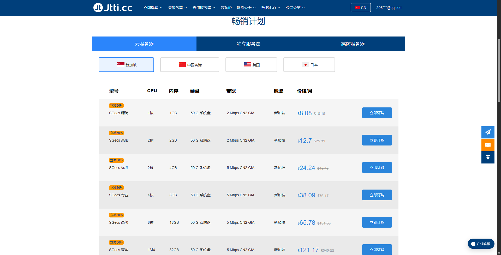The height and width of the screenshot is (255, 501).
Task: Order the SGecs 精简 plan
Action: point(377,113)
